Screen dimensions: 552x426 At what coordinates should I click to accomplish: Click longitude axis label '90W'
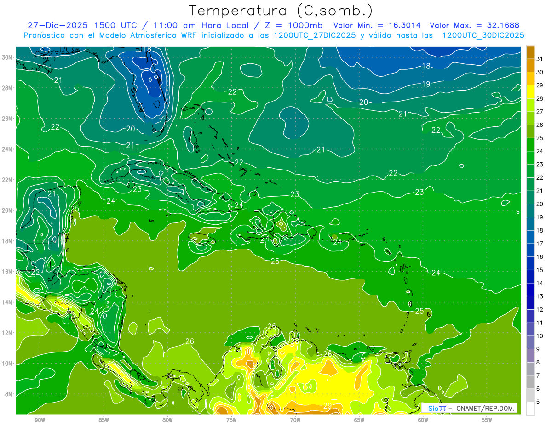(x=40, y=420)
